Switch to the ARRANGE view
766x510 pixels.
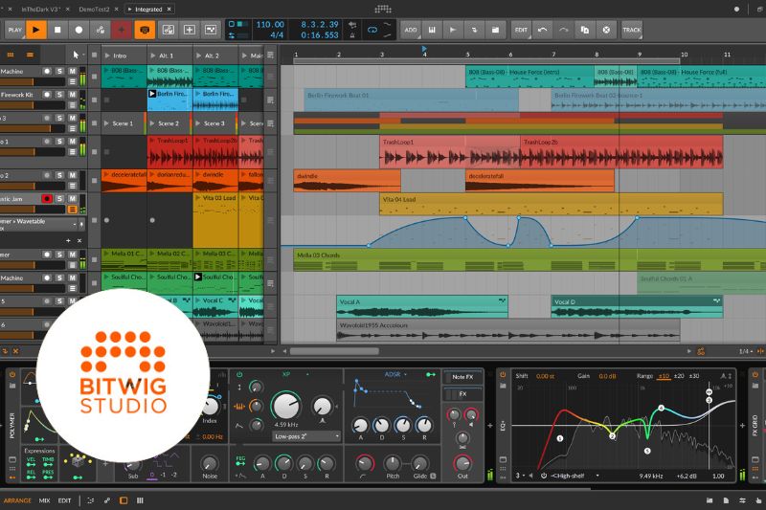click(17, 500)
